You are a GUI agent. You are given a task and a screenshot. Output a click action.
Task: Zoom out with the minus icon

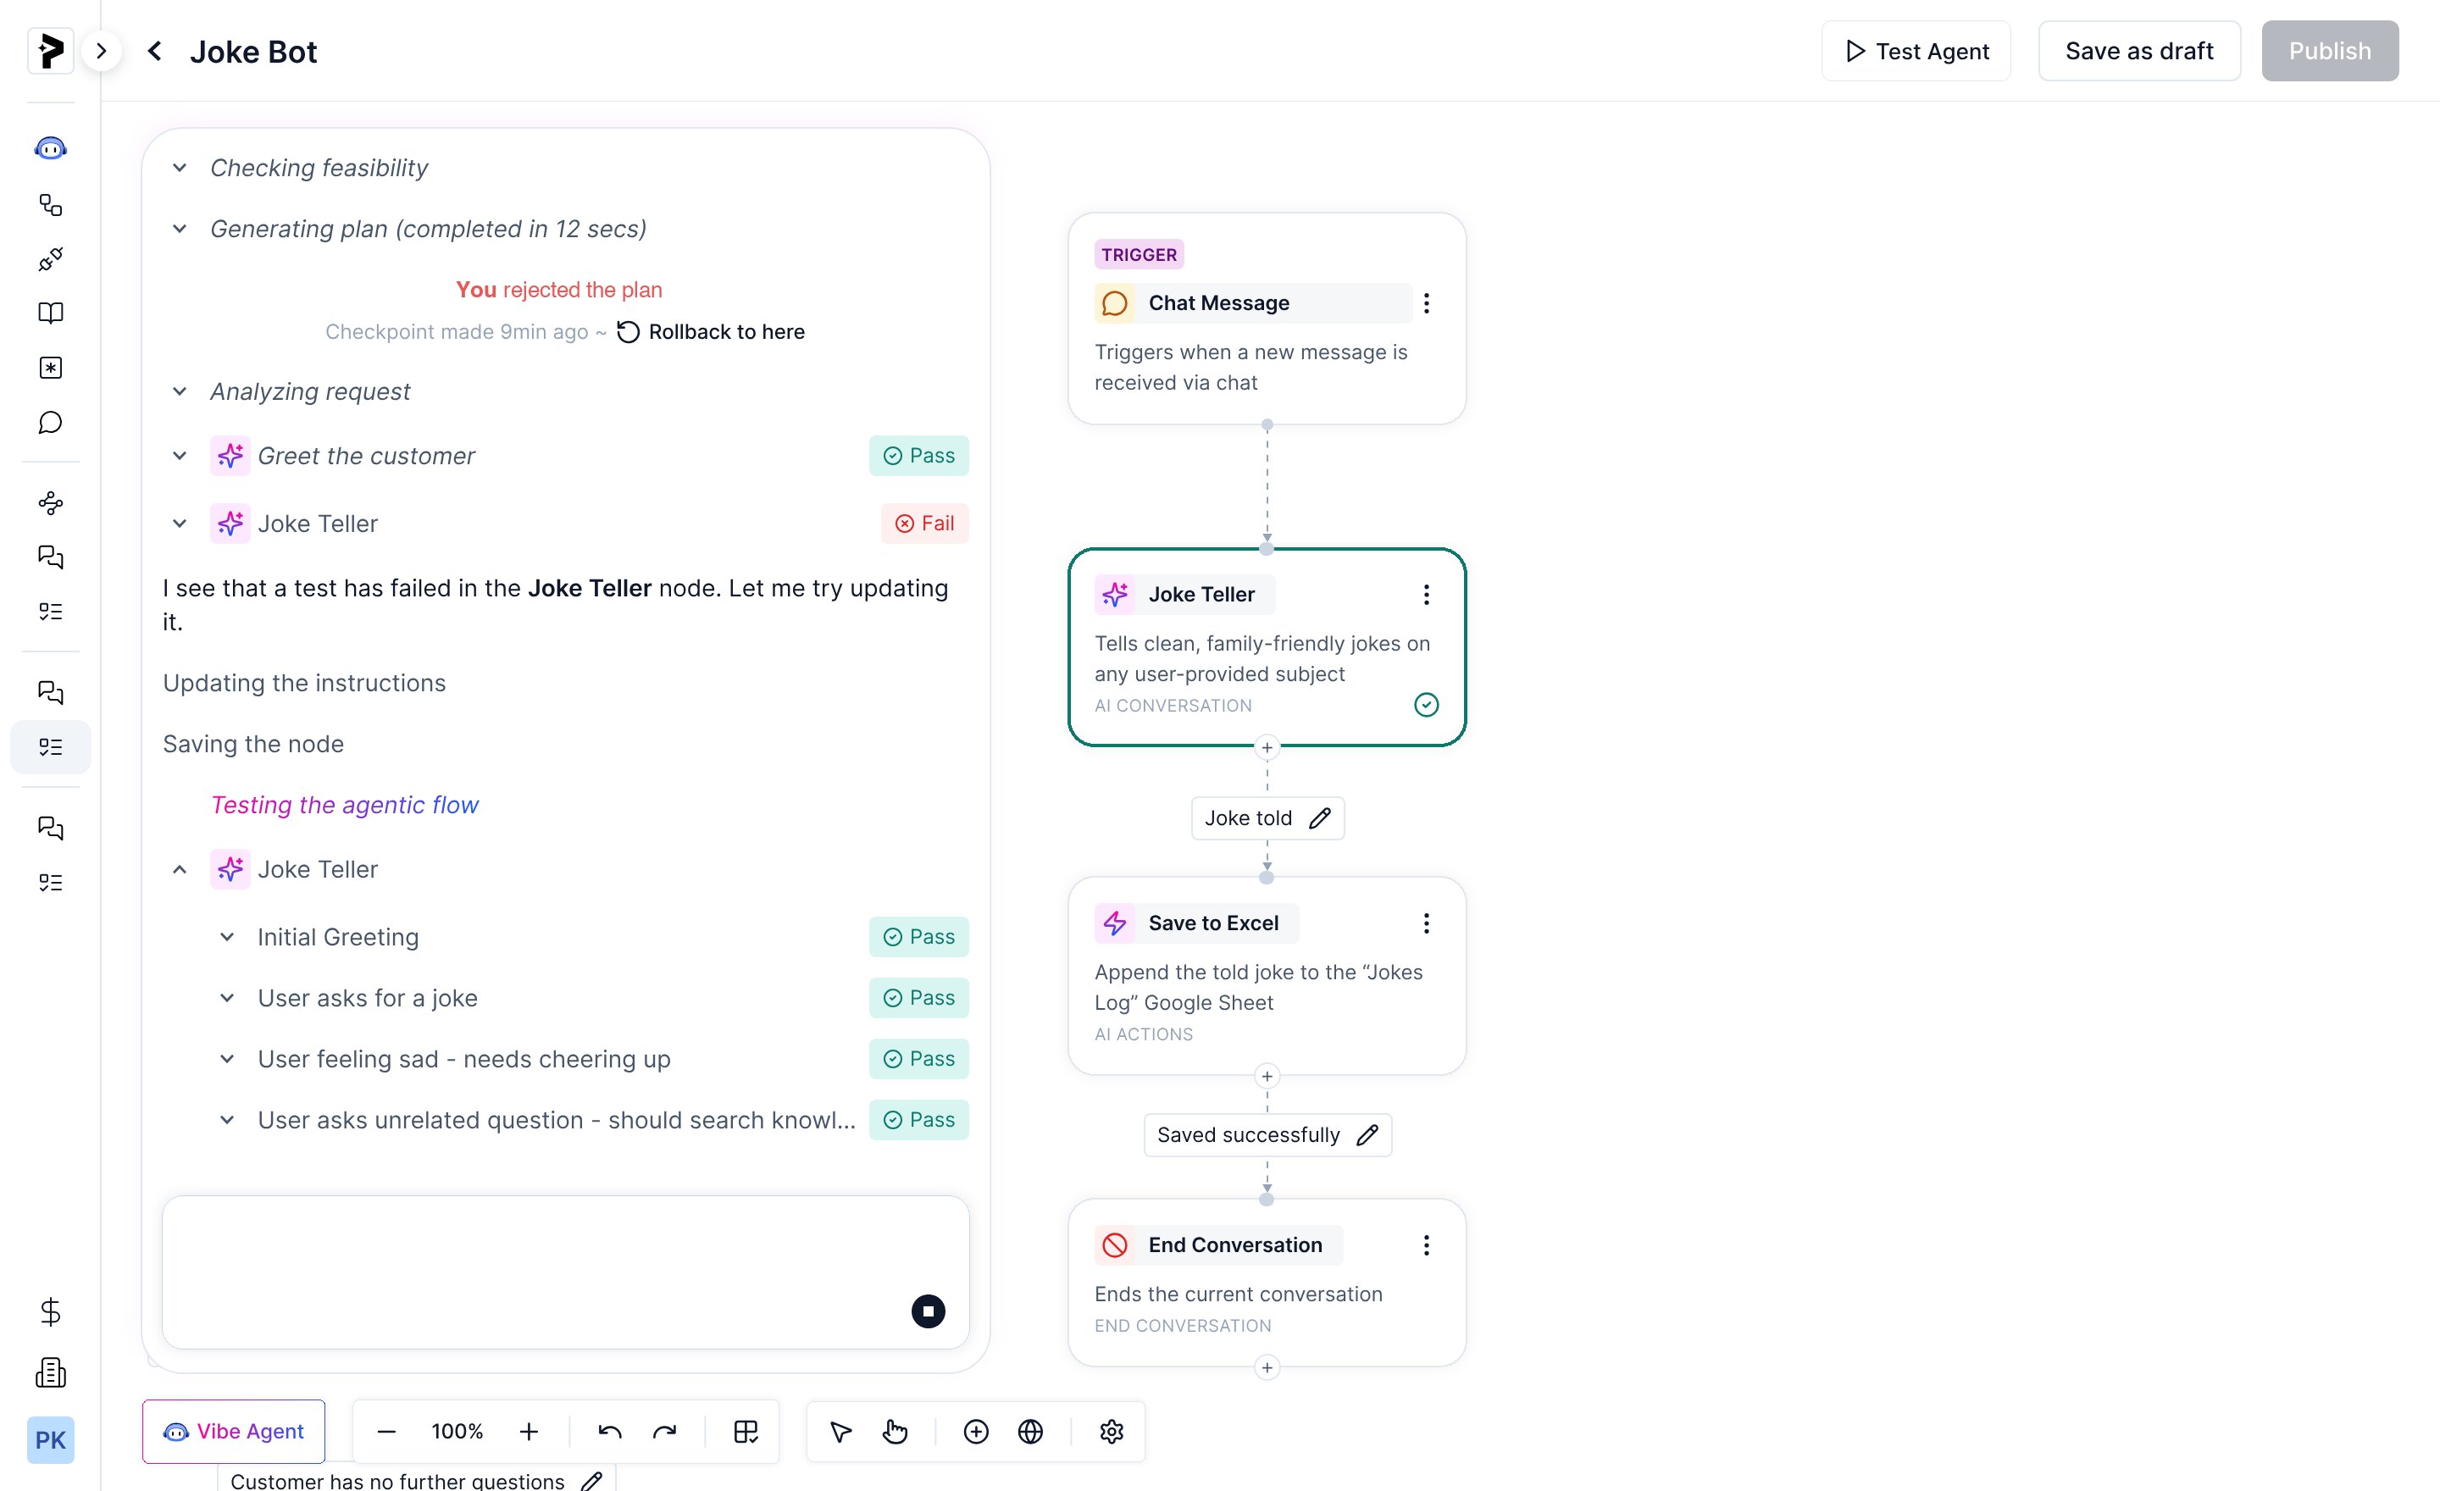387,1432
